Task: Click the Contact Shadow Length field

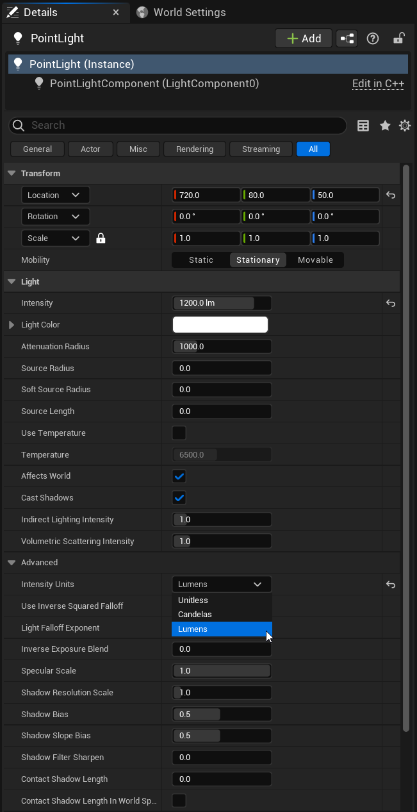Action: coord(222,779)
